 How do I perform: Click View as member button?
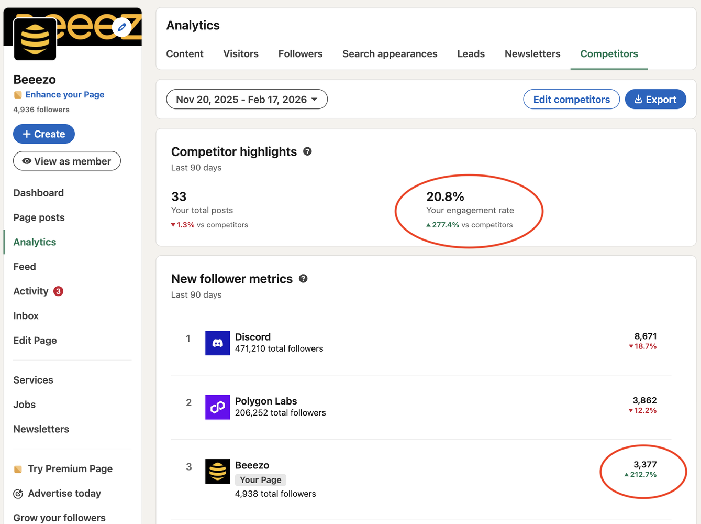pyautogui.click(x=67, y=161)
